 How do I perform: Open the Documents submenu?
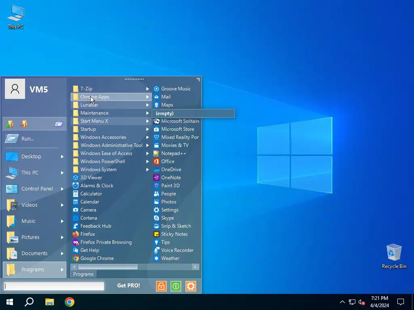pyautogui.click(x=34, y=253)
